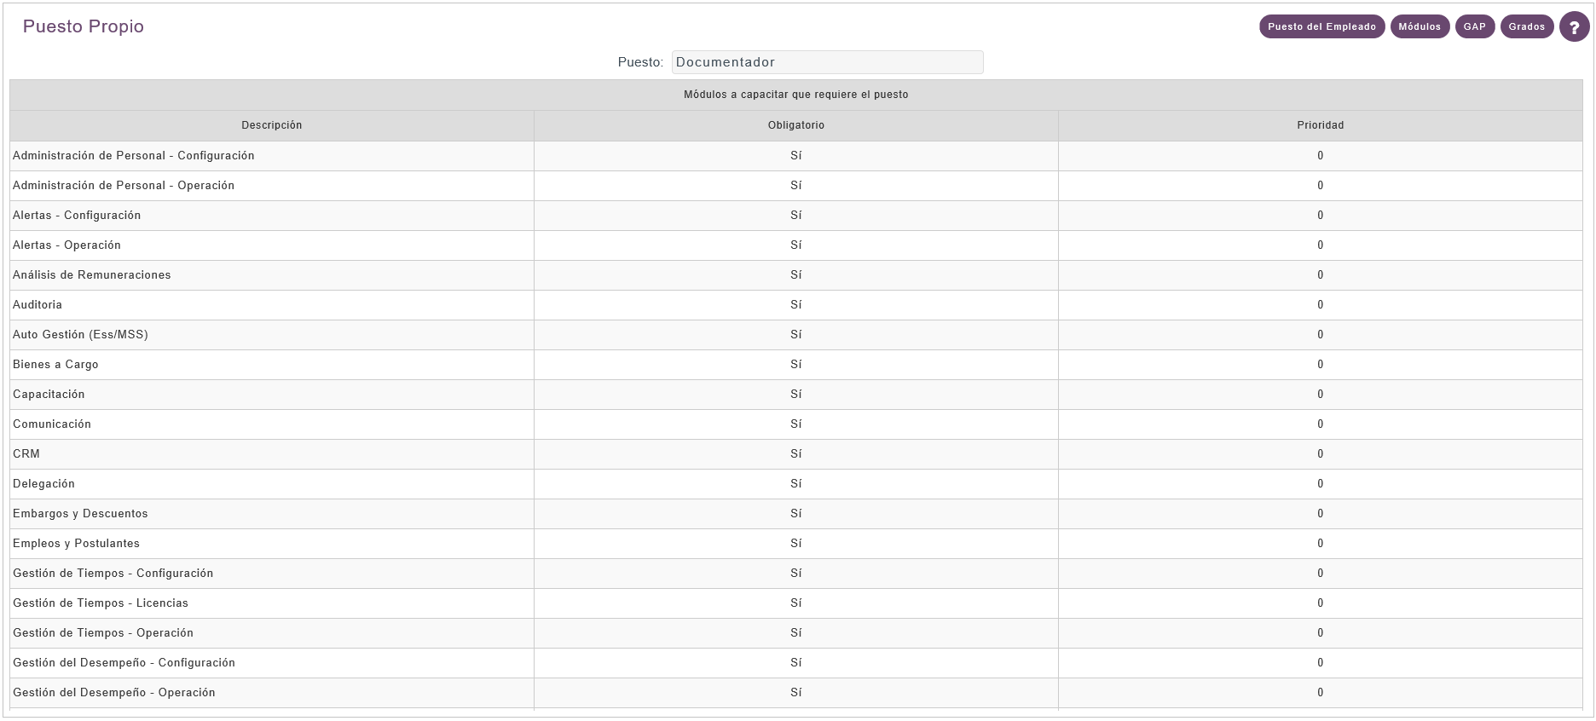Select Empleos y Postulantes row
This screenshot has width=1596, height=721.
pos(796,544)
